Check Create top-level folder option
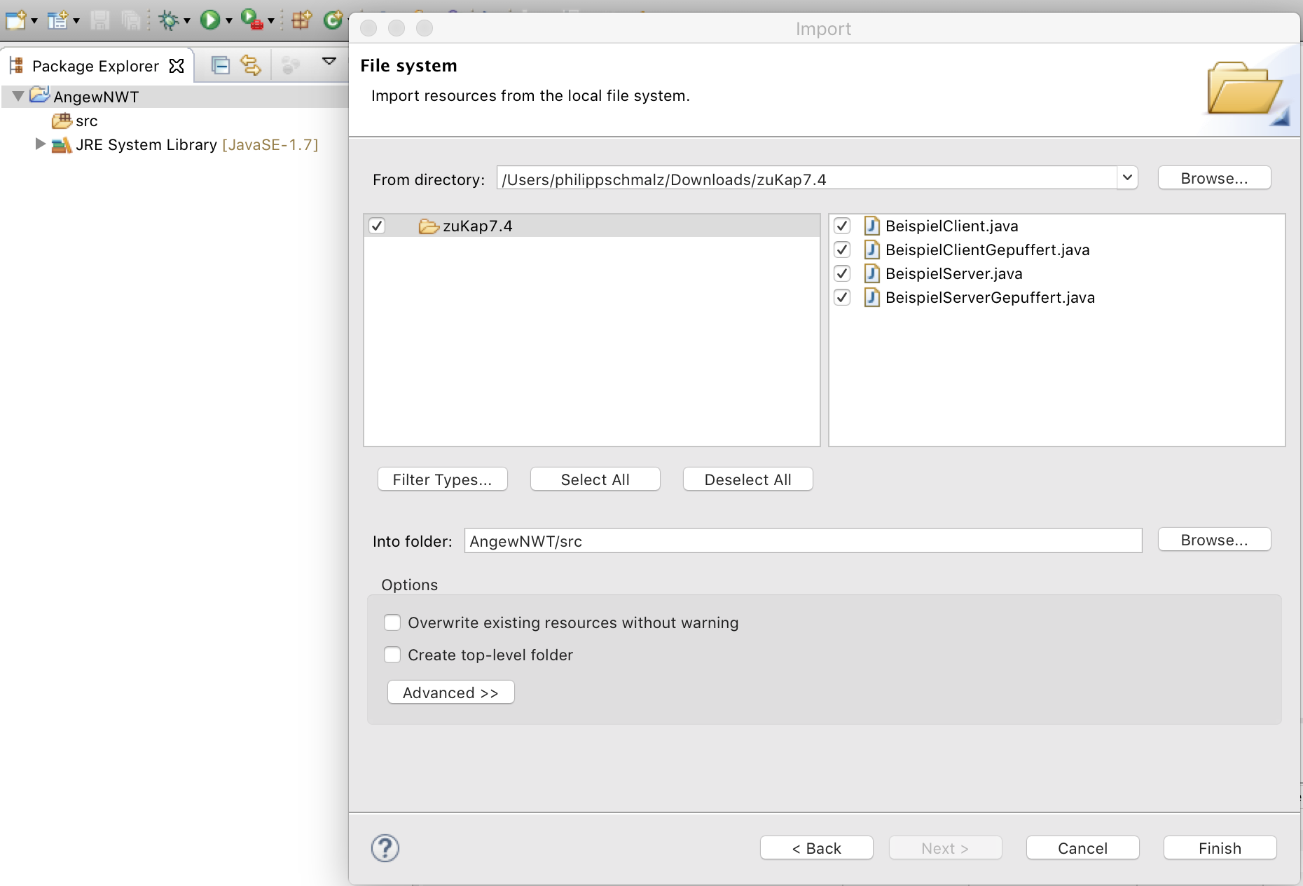The width and height of the screenshot is (1303, 886). point(392,655)
